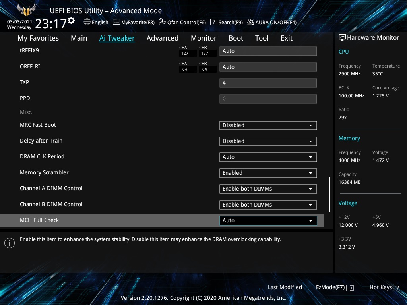Image resolution: width=407 pixels, height=305 pixels.
Task: Click the 23:17 clock display
Action: 51,23
